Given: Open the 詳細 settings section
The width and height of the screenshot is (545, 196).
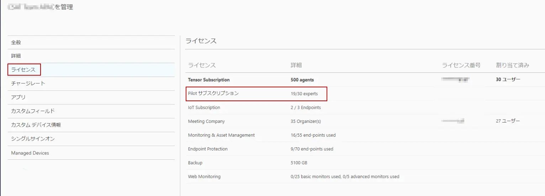Looking at the screenshot, I should click(91, 56).
